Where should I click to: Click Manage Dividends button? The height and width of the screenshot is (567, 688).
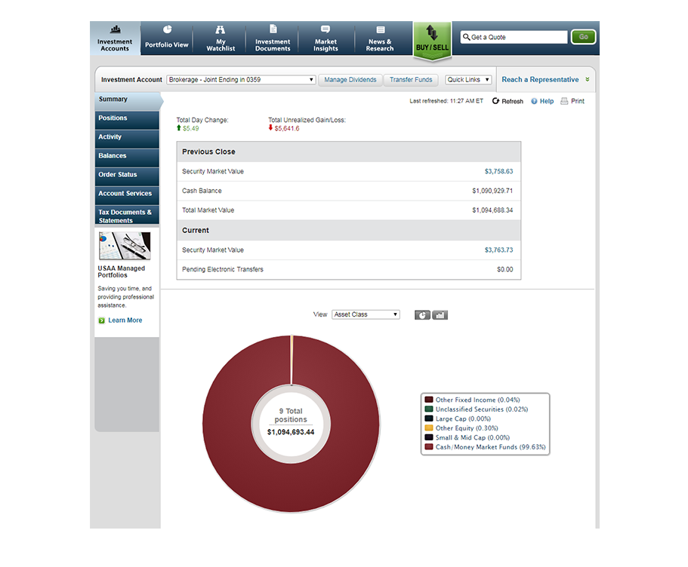[x=350, y=80]
